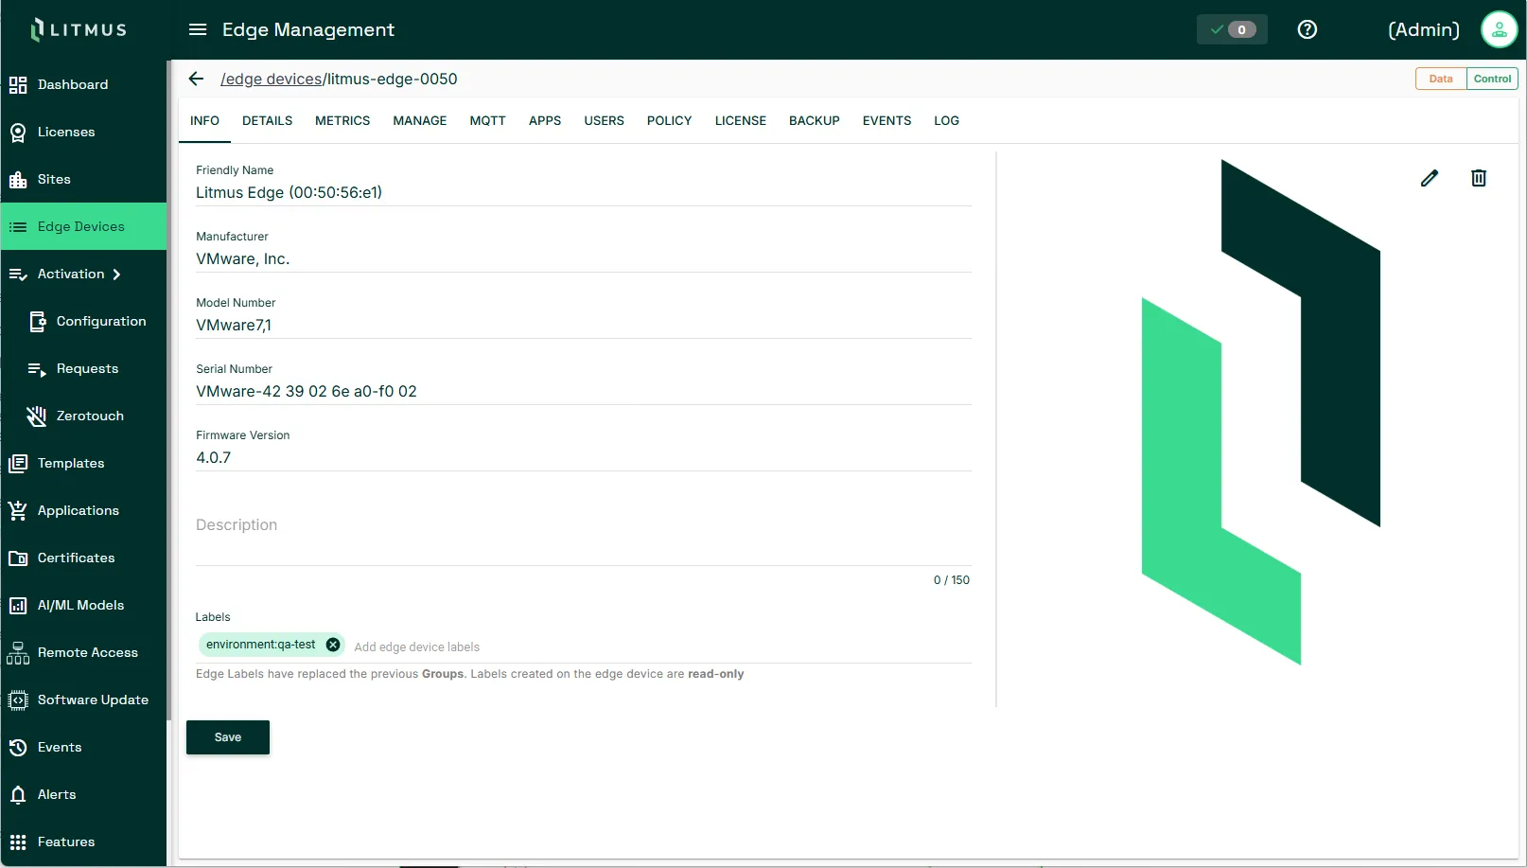
Task: Switch to Control mode toggle
Action: pyautogui.click(x=1492, y=79)
